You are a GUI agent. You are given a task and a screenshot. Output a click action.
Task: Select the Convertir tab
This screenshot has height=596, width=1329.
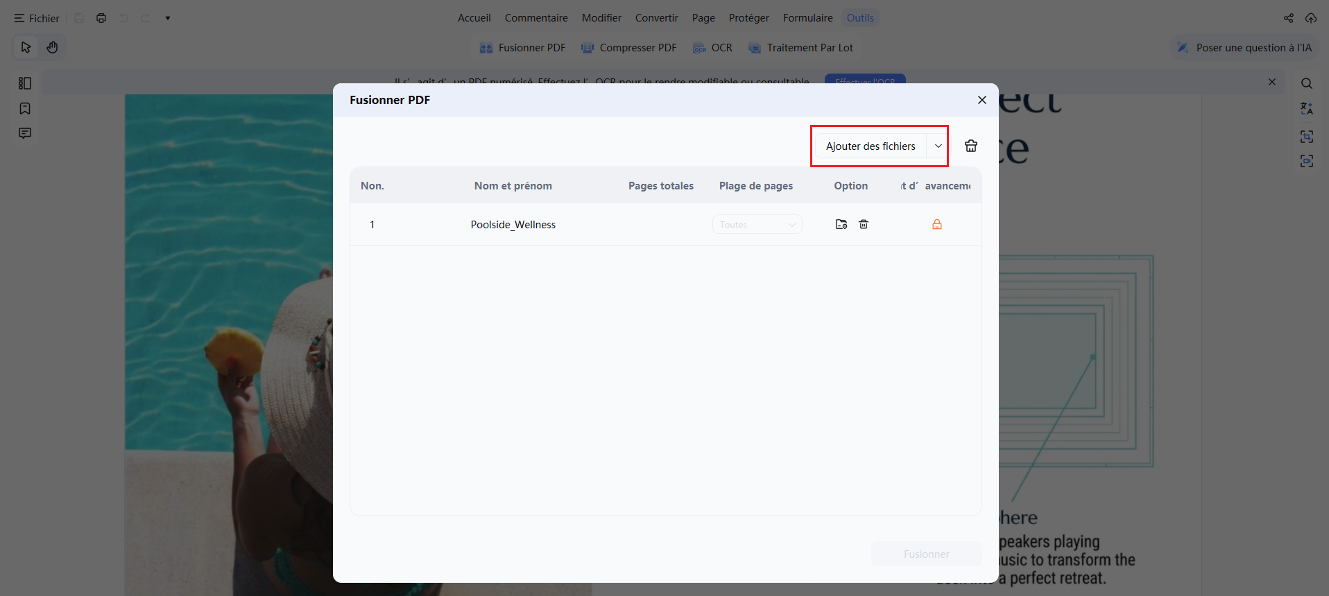point(657,18)
